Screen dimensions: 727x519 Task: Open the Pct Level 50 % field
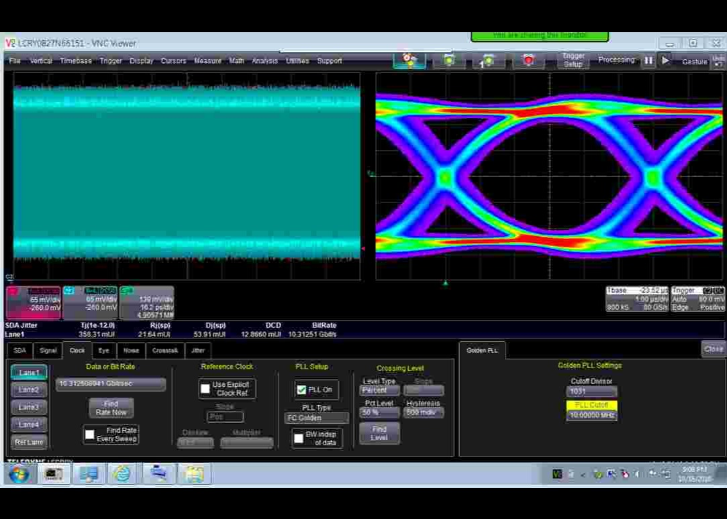point(379,412)
